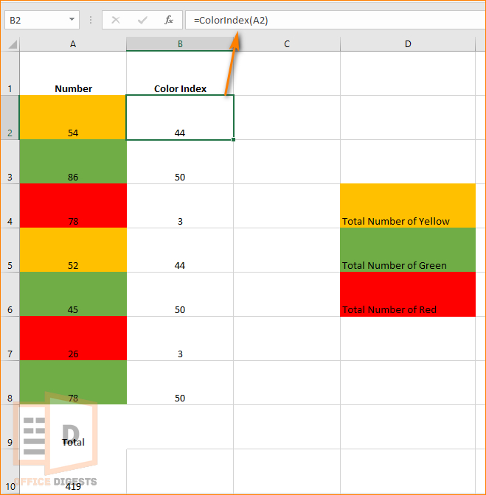Select the green cell with 86
Viewport: 486px width, 495px height.
[73, 161]
